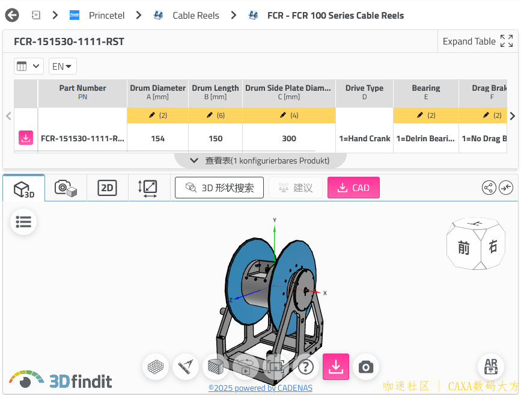Select the Part Number column header

82,93
